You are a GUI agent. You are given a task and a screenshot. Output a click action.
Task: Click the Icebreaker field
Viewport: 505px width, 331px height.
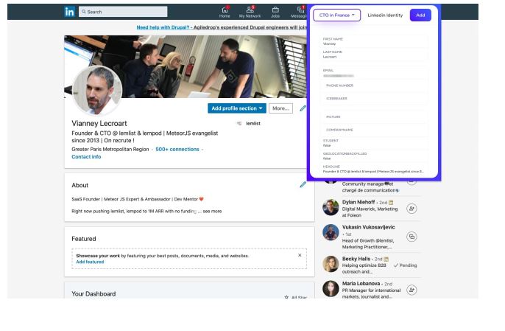pos(375,98)
